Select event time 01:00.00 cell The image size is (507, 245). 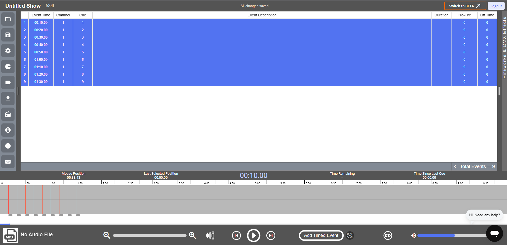coord(41,59)
